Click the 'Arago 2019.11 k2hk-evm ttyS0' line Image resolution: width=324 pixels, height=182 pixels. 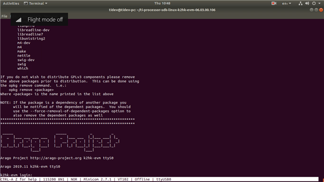[x=30, y=166]
